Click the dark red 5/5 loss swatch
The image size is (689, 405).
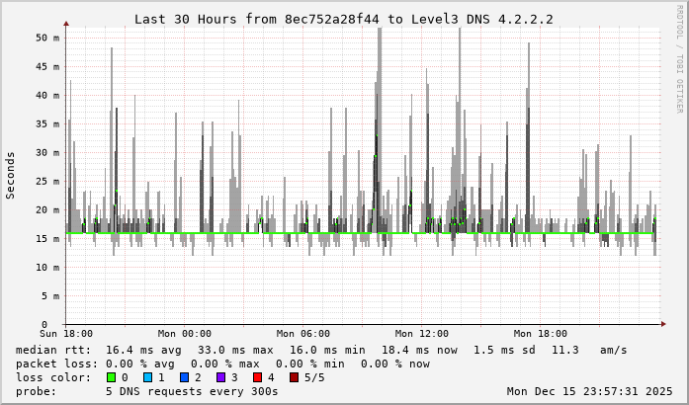293,377
